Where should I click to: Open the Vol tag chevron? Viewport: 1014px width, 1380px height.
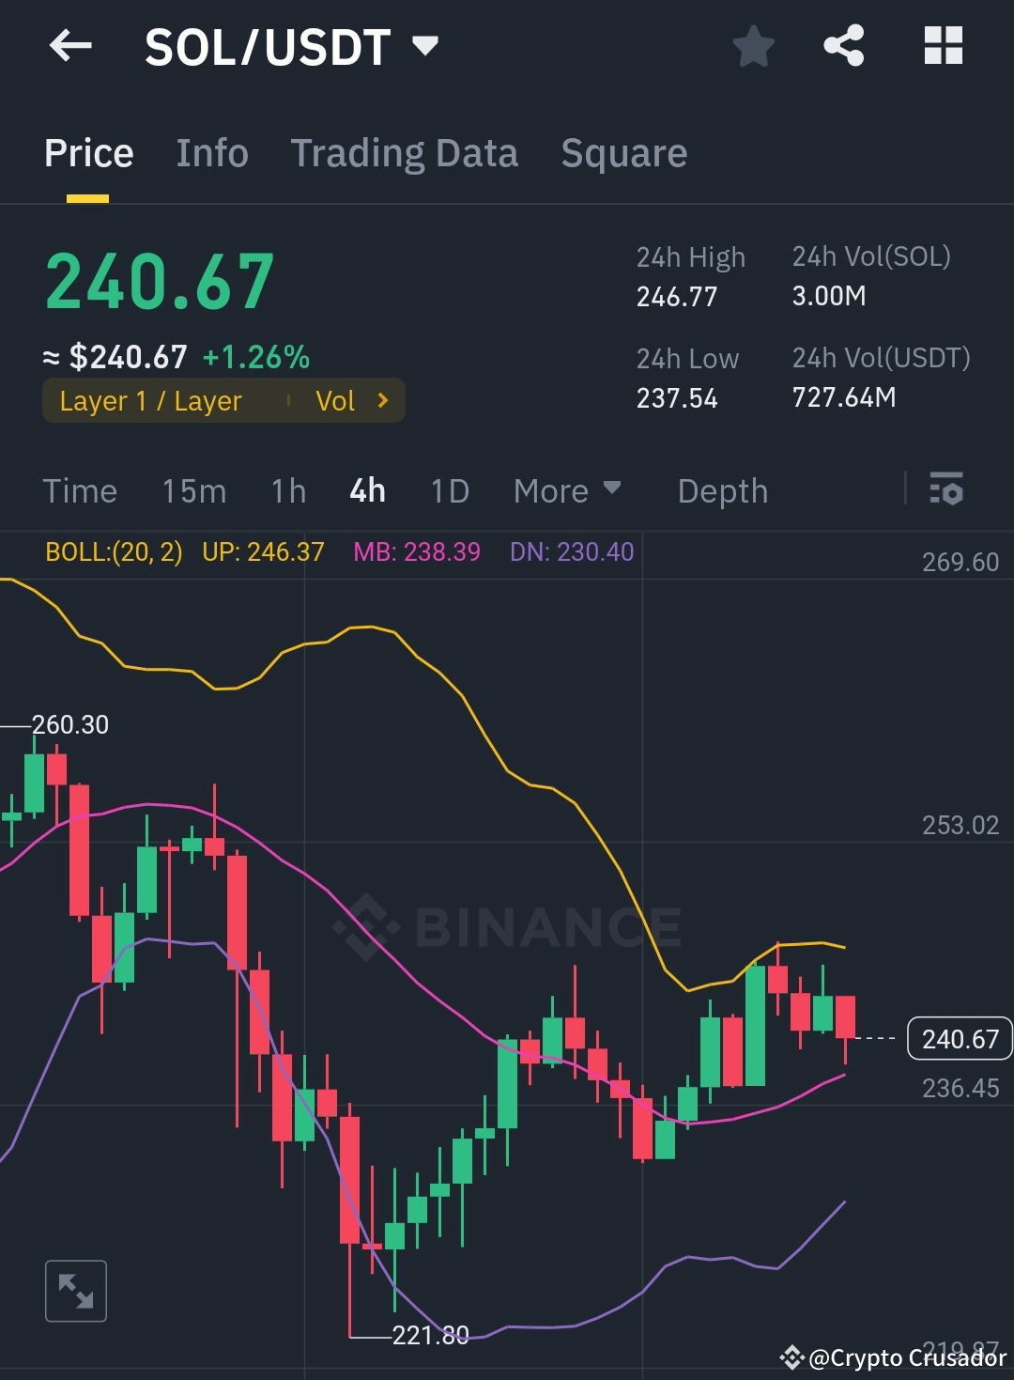[x=381, y=400]
